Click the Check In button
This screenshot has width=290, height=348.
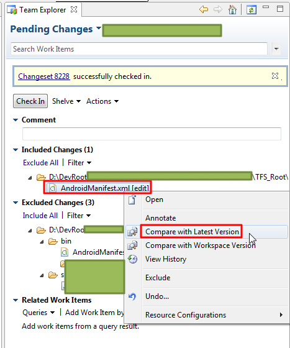[x=30, y=101]
